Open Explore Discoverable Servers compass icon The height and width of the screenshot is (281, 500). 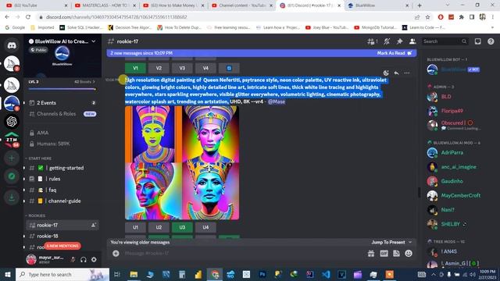12,176
